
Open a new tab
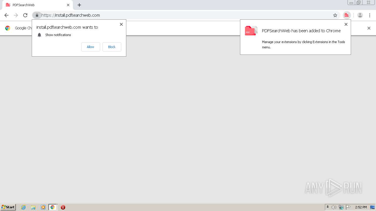pyautogui.click(x=79, y=5)
